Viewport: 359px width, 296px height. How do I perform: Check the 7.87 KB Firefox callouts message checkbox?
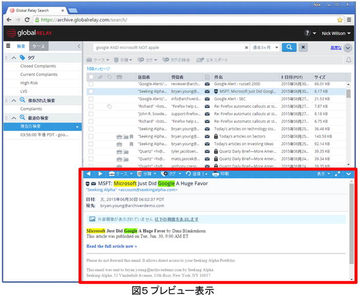click(91, 107)
